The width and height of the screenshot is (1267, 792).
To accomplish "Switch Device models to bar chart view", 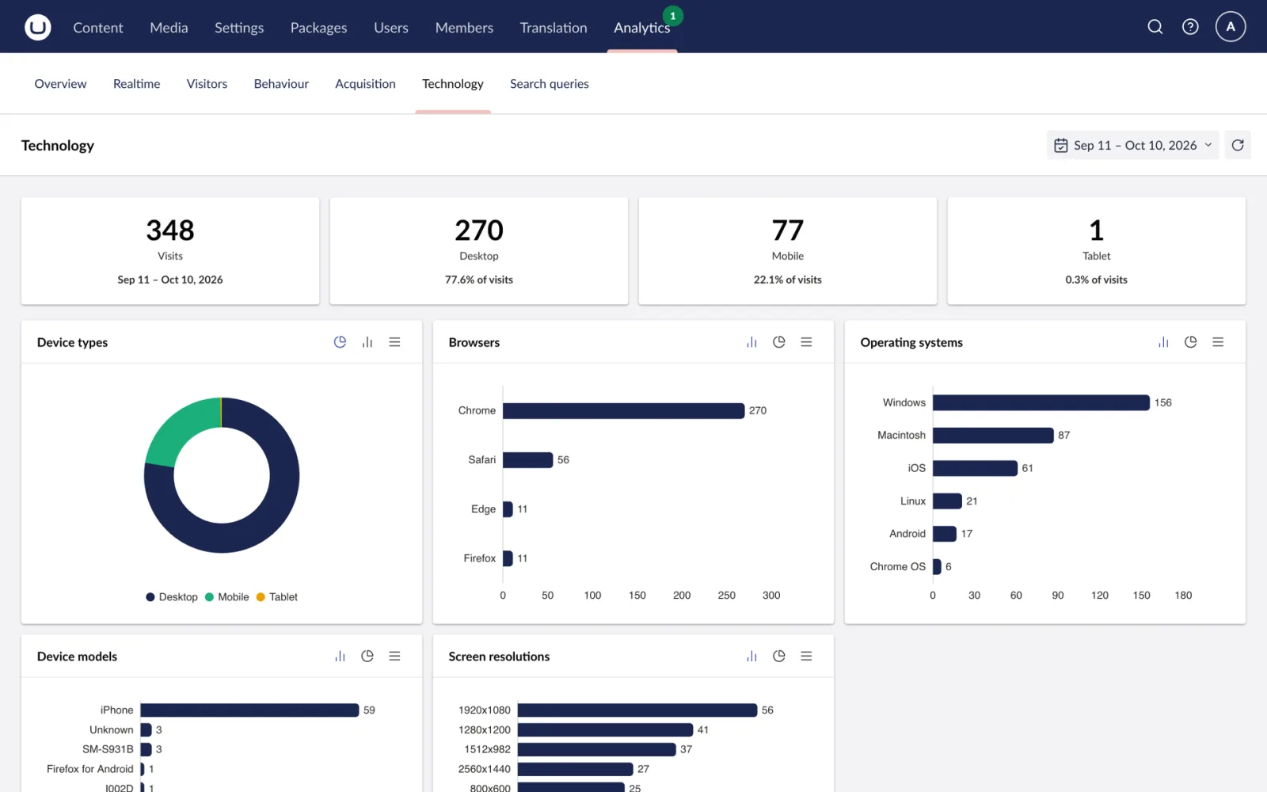I will [x=340, y=656].
